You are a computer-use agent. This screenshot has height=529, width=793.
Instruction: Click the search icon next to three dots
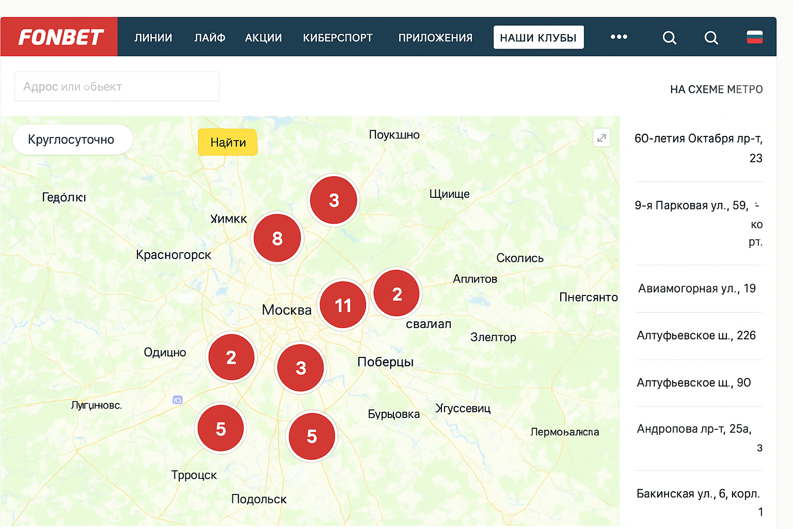669,38
